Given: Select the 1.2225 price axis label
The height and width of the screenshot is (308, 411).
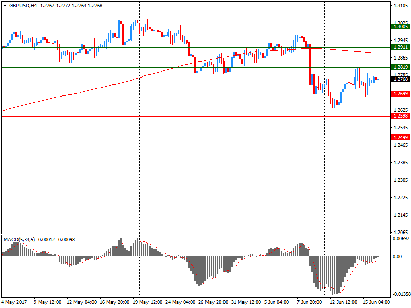Looking at the screenshot, I should [401, 198].
